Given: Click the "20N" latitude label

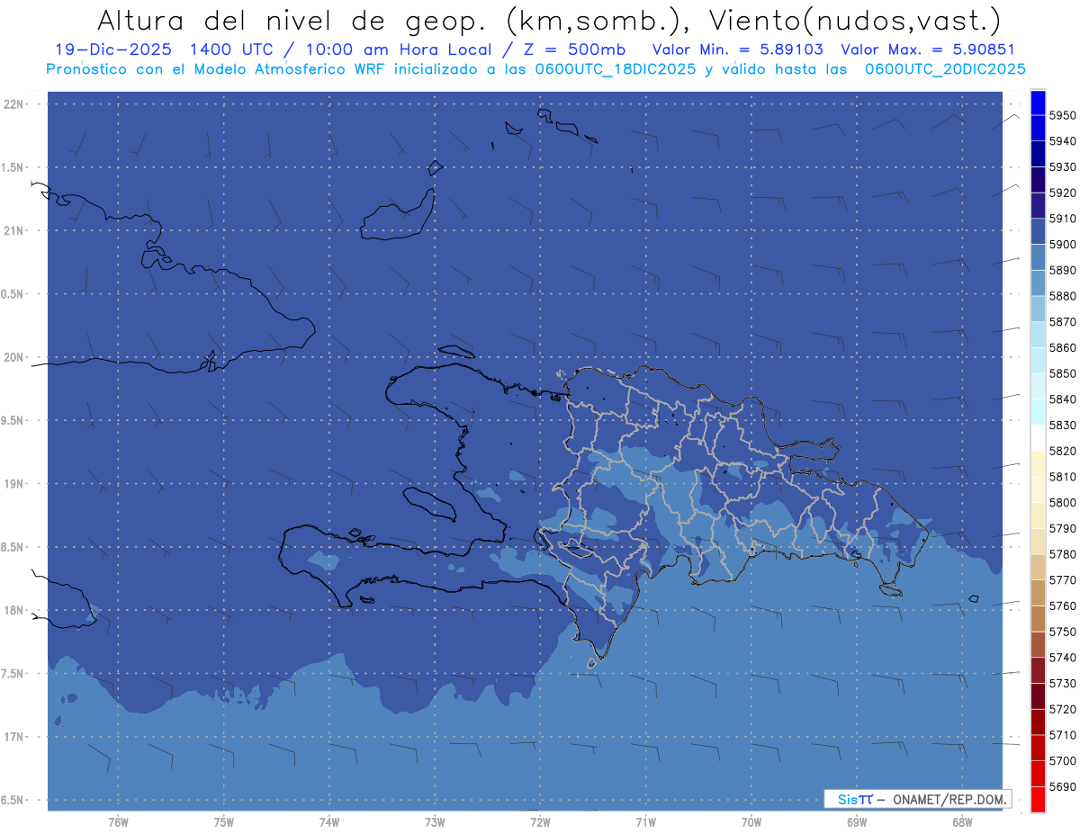Looking at the screenshot, I should click(x=13, y=357).
